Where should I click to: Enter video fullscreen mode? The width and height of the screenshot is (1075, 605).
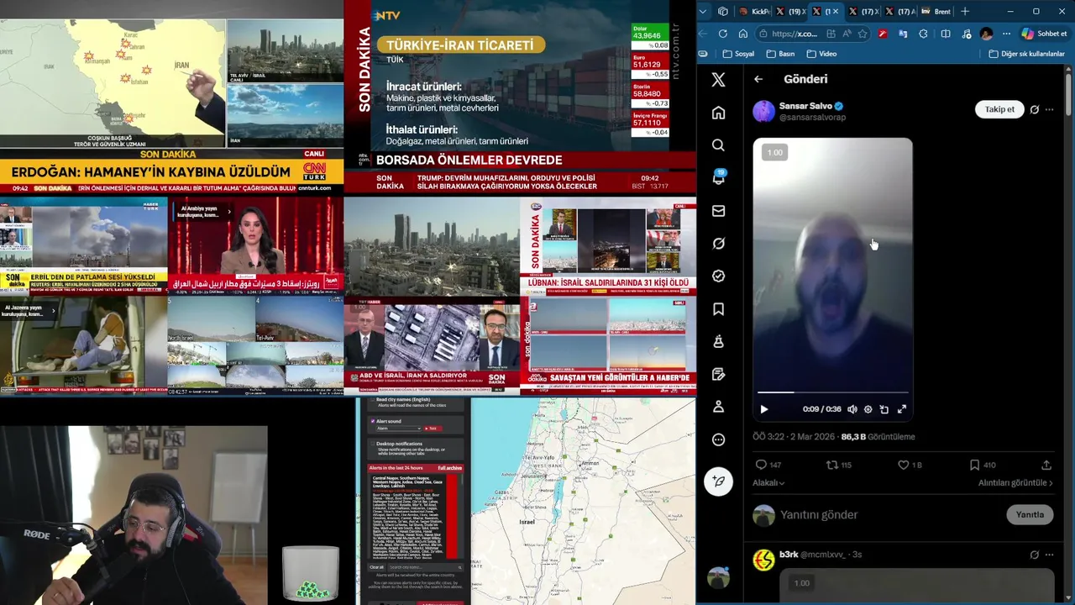coord(902,409)
